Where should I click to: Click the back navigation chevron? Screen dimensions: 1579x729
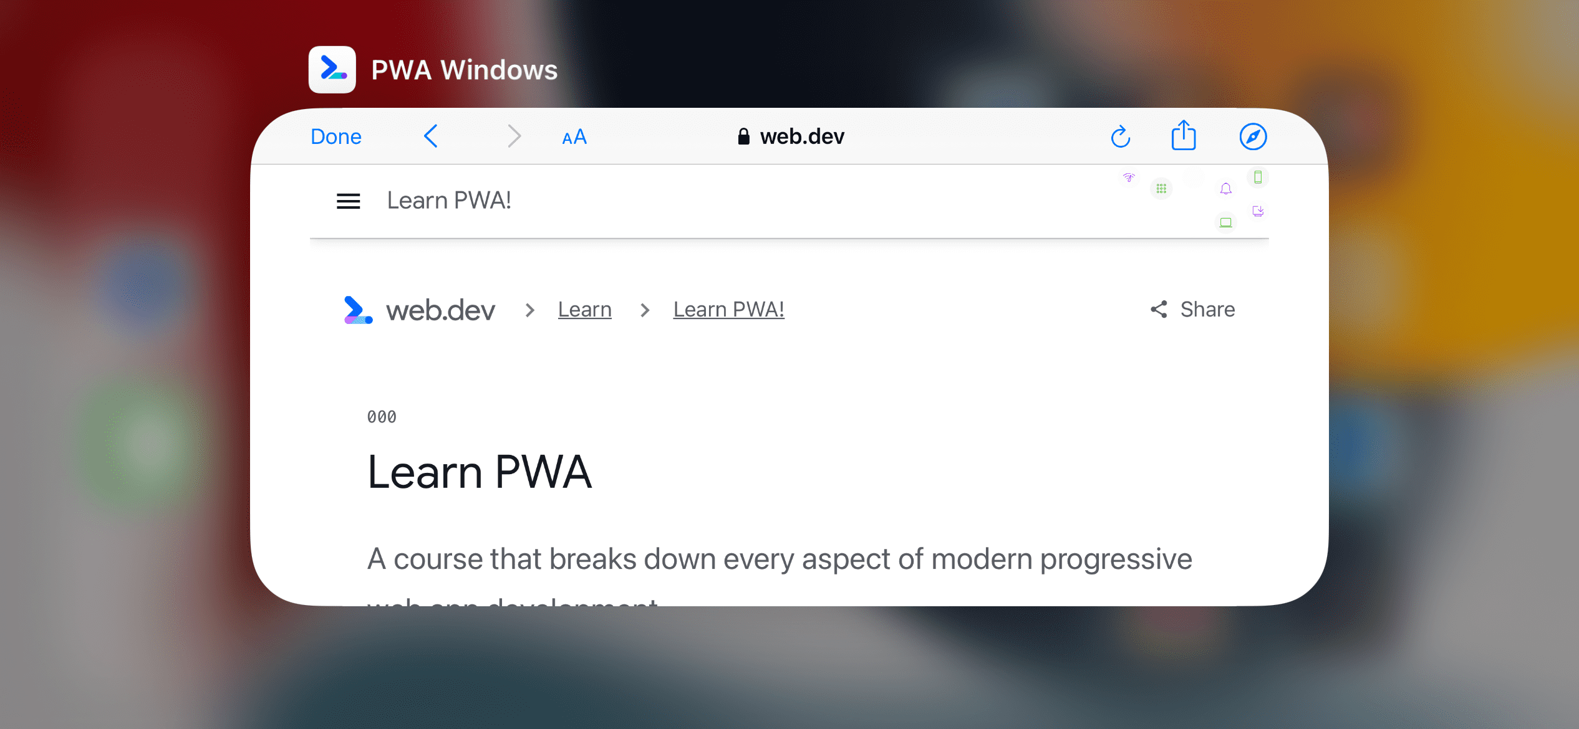[x=430, y=136]
